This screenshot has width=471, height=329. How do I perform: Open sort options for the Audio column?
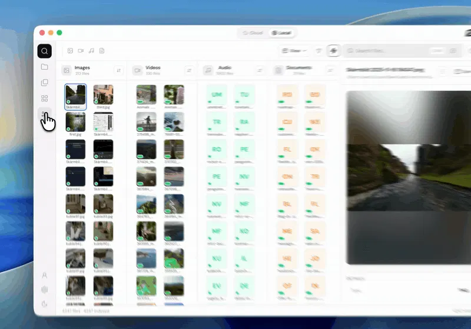[260, 70]
